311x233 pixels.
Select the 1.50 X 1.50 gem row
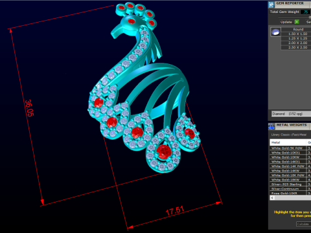(296, 34)
